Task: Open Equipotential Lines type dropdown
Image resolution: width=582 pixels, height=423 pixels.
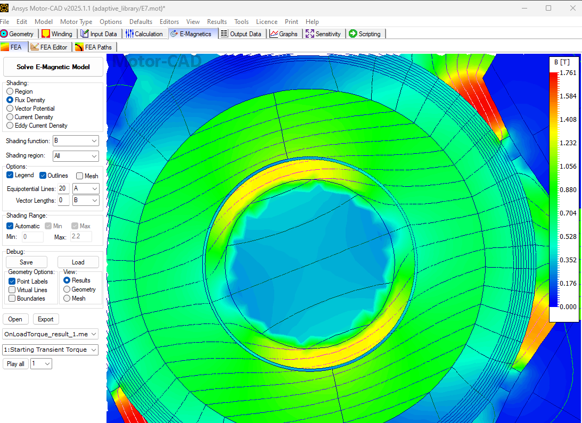Action: (x=86, y=188)
